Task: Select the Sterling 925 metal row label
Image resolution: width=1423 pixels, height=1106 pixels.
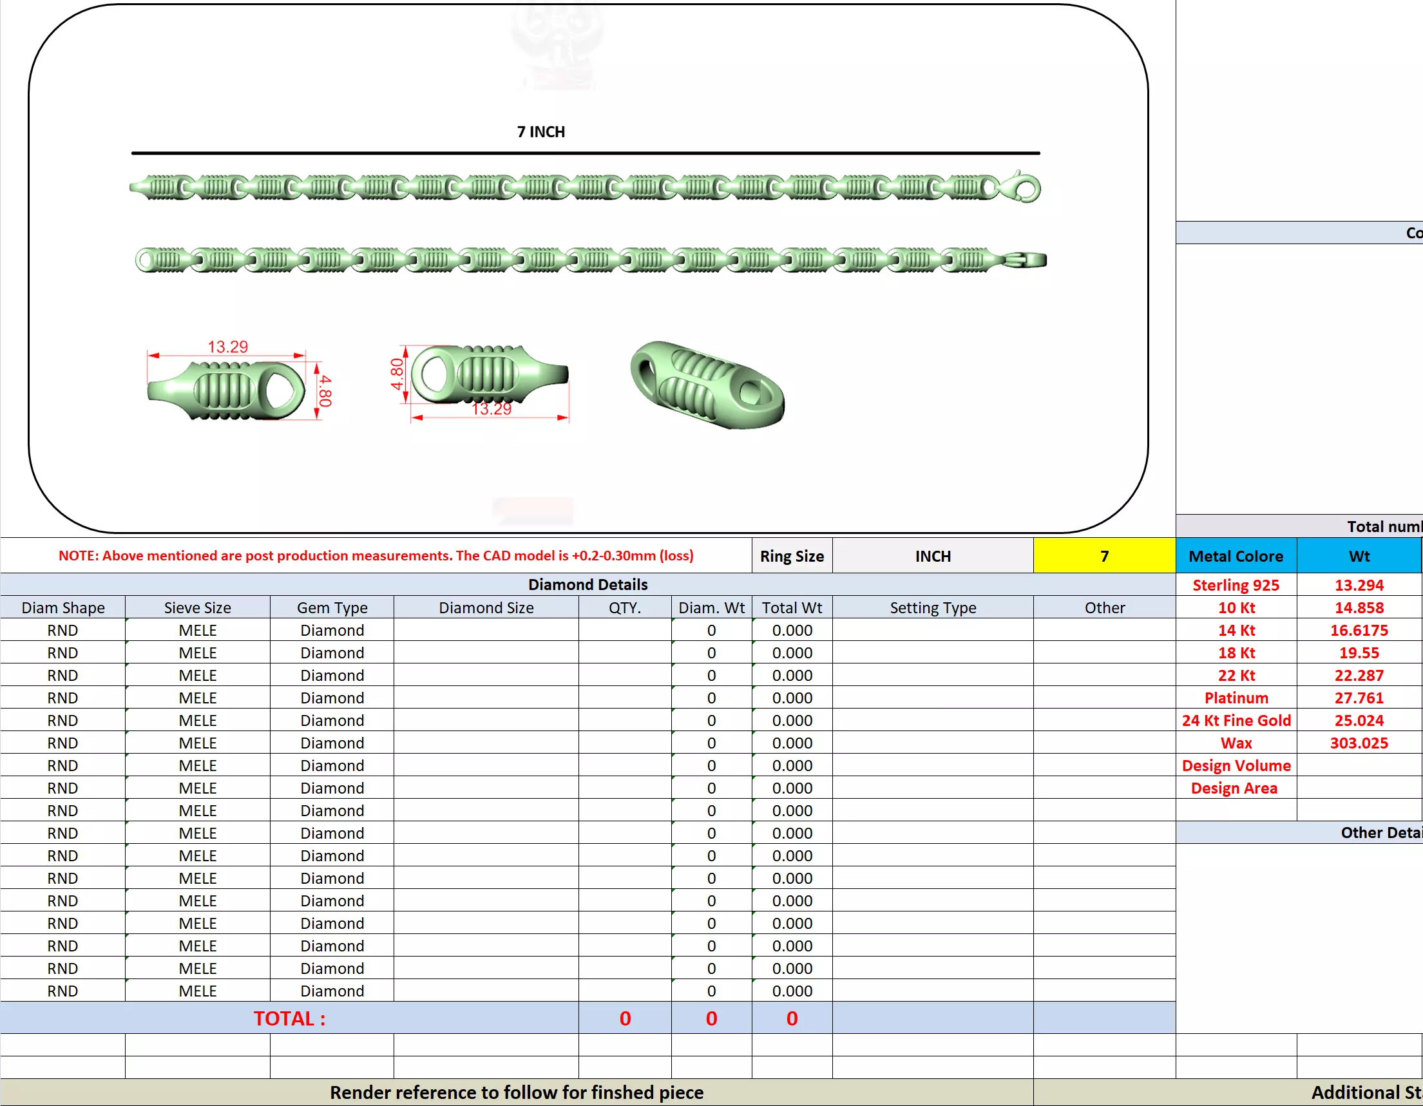Action: [1236, 585]
